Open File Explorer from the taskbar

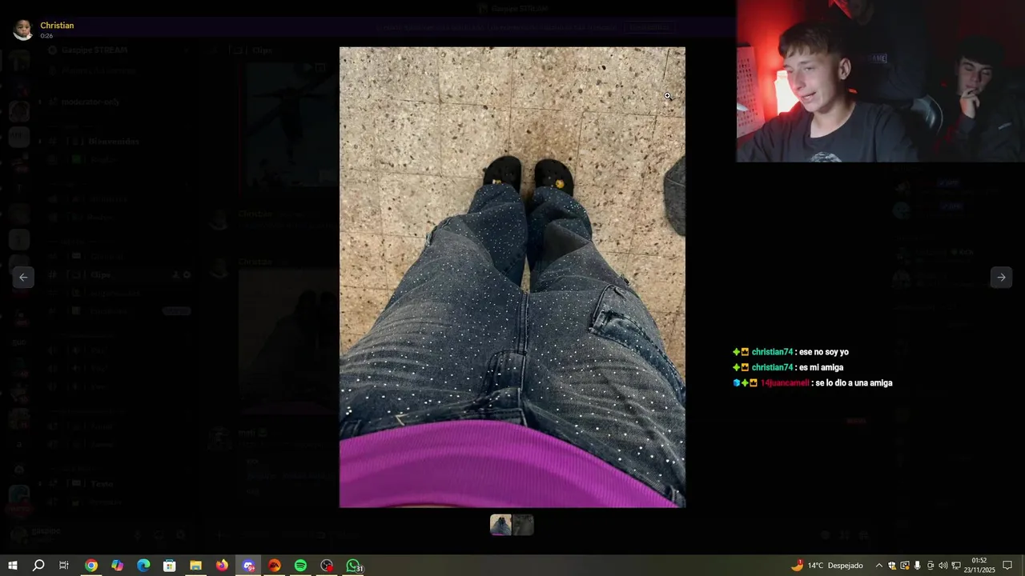195,566
